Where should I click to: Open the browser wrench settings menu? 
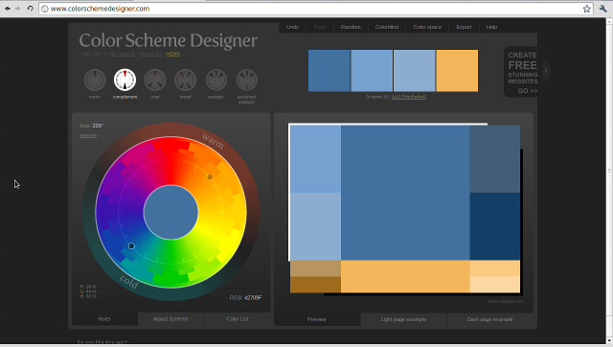coord(602,9)
